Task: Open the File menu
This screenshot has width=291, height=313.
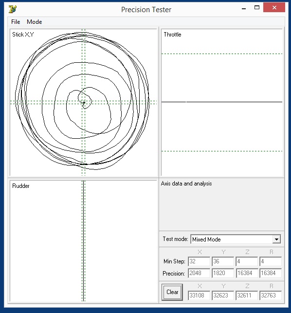Action: pyautogui.click(x=16, y=22)
